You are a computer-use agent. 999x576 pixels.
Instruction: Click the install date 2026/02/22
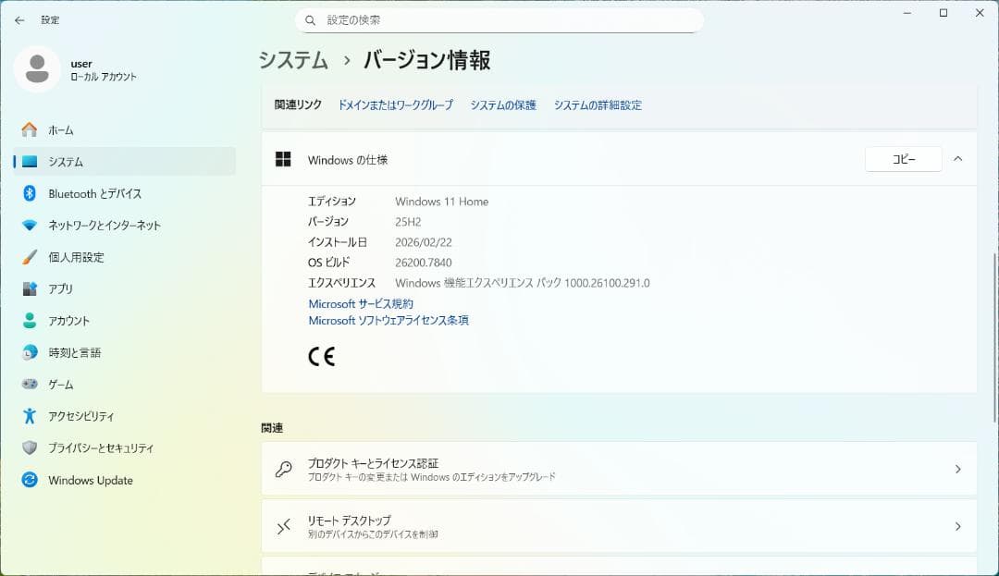(x=423, y=242)
